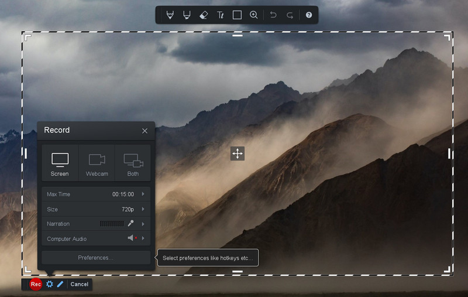
Task: Click the red Rec button
Action: coord(36,284)
